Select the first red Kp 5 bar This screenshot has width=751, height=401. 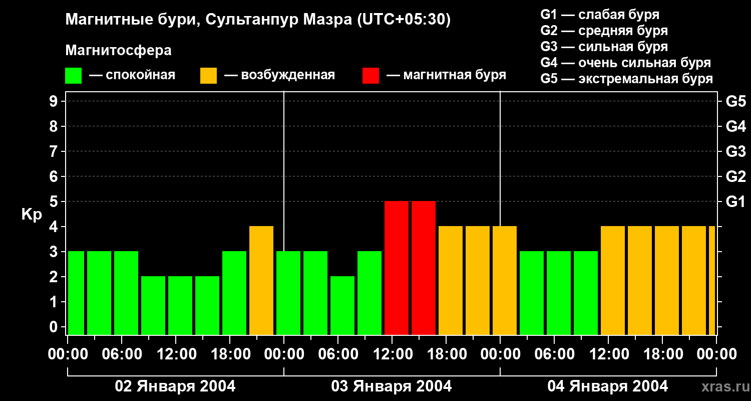click(397, 268)
